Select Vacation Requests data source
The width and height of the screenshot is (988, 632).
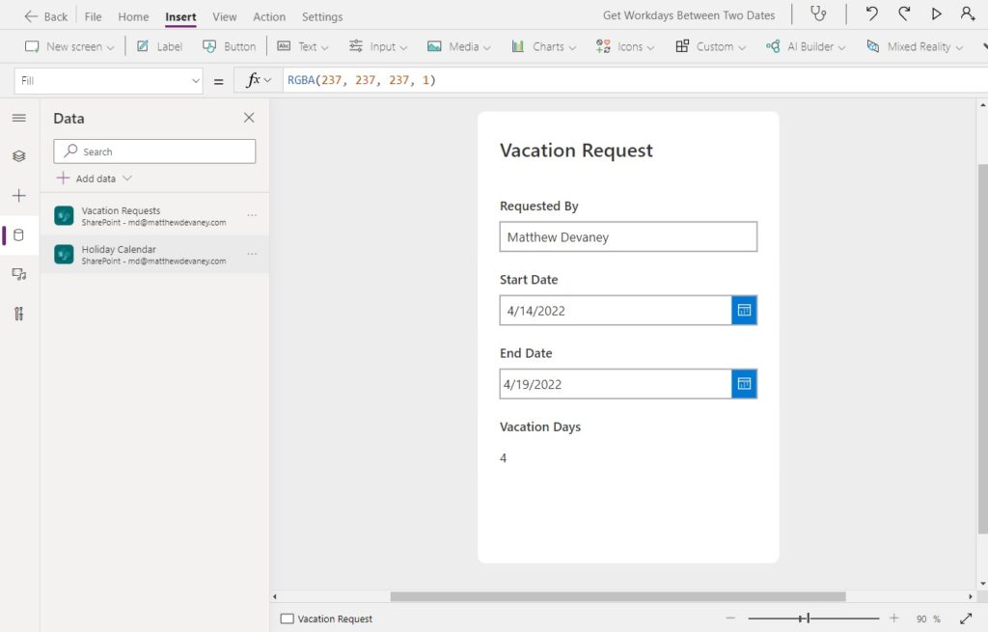point(153,215)
